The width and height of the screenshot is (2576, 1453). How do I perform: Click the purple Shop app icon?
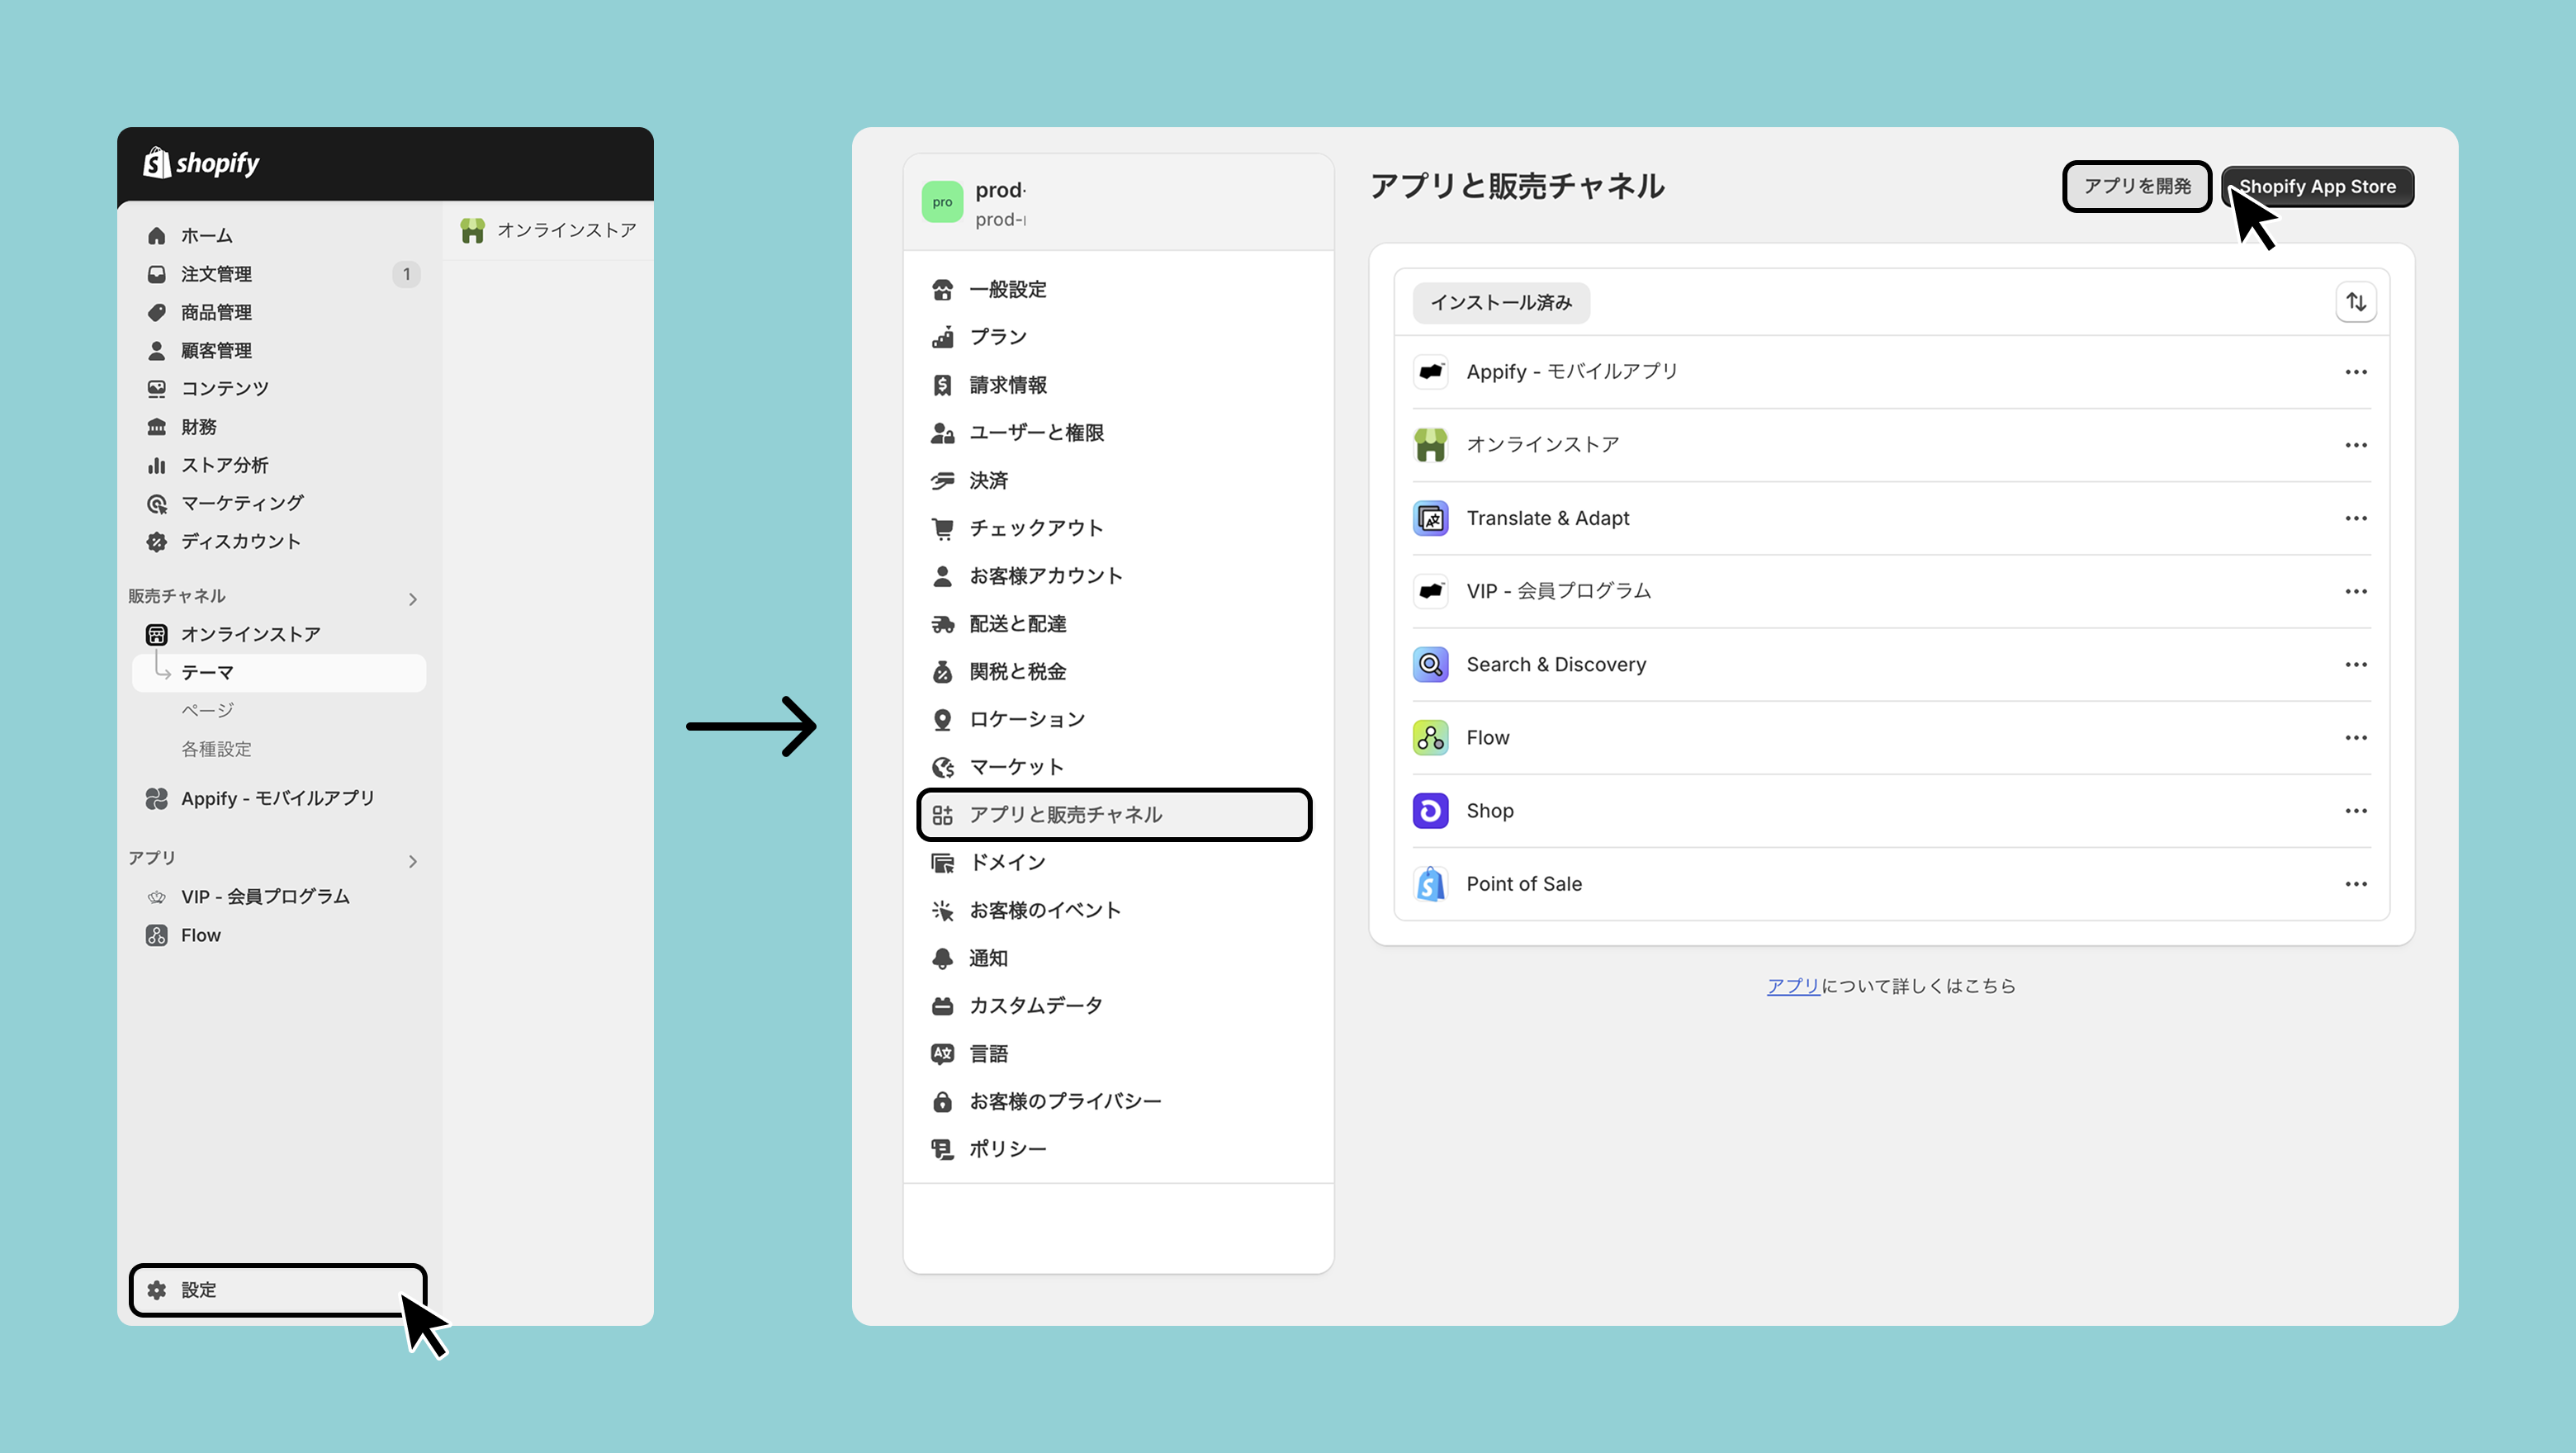(1430, 810)
